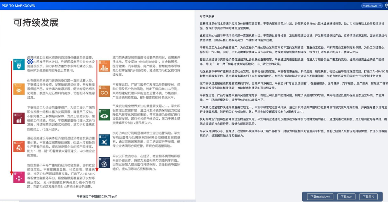388x202 pixels.
Task: Click the SDG 10 reduced inequalities icon
Action: tap(19, 177)
